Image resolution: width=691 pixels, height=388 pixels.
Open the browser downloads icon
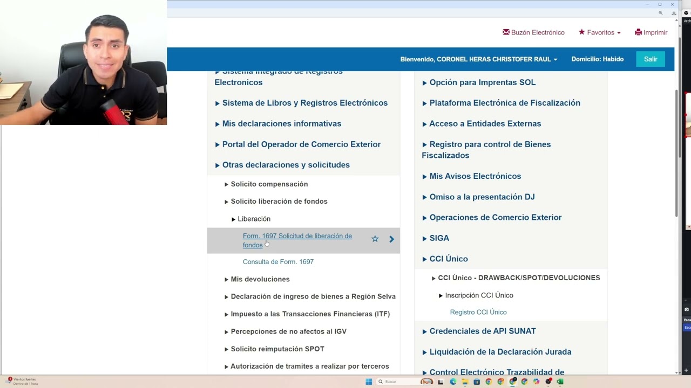[x=674, y=13]
